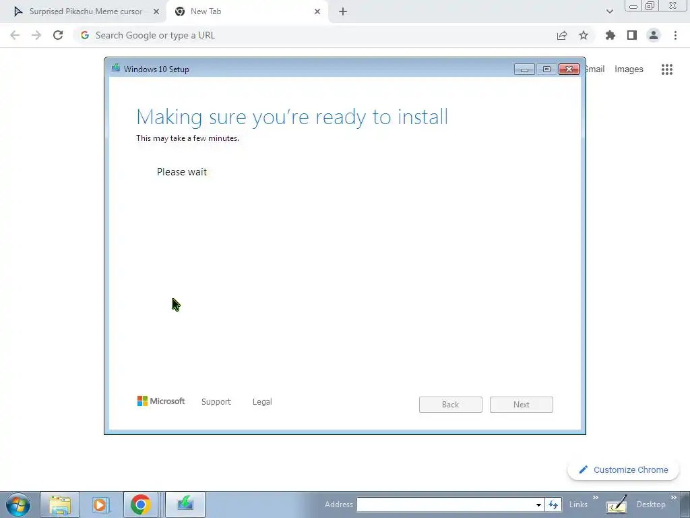The width and height of the screenshot is (690, 518).
Task: Click the taskbar Address input field
Action: coord(445,505)
